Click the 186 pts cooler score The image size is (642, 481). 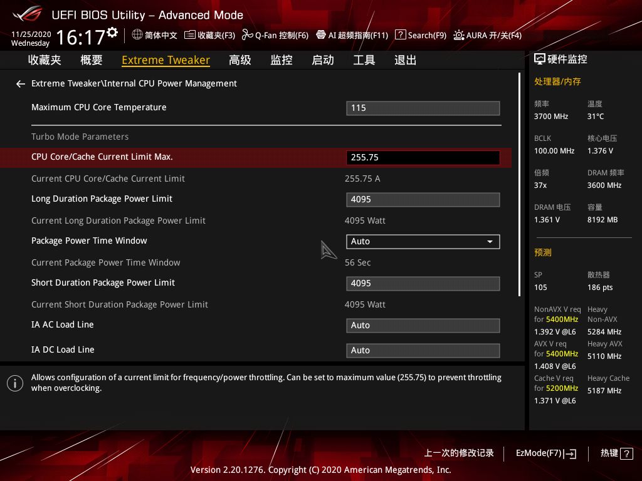(x=600, y=287)
